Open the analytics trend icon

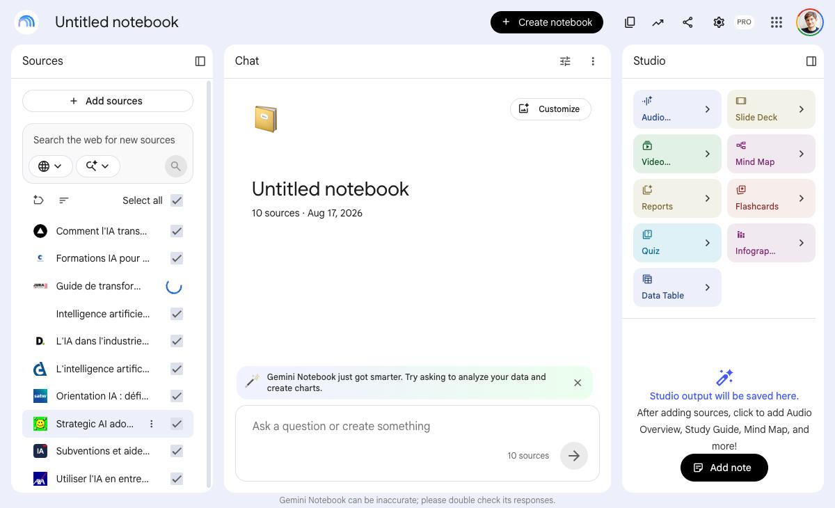658,22
